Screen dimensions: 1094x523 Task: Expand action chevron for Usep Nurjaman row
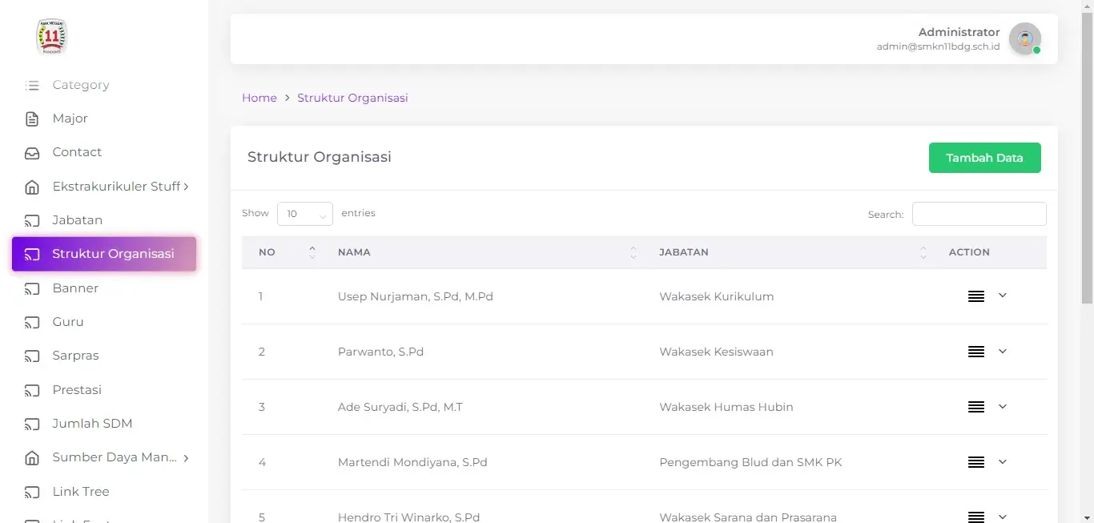[1003, 296]
